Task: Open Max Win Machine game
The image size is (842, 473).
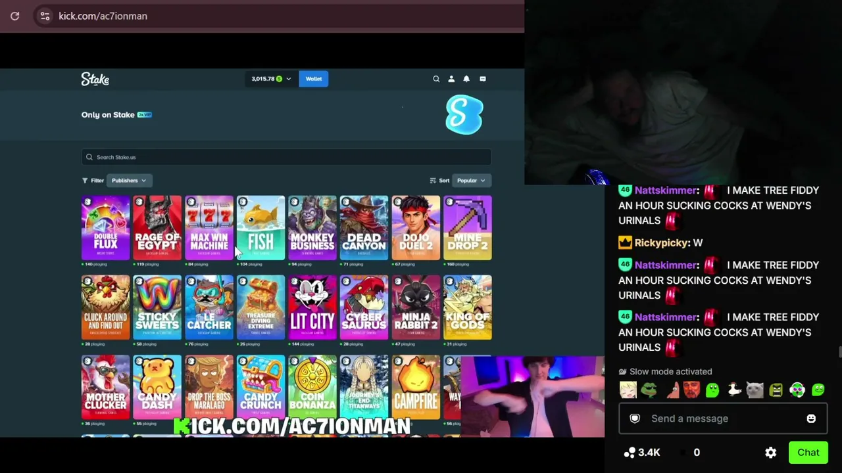Action: (x=209, y=228)
